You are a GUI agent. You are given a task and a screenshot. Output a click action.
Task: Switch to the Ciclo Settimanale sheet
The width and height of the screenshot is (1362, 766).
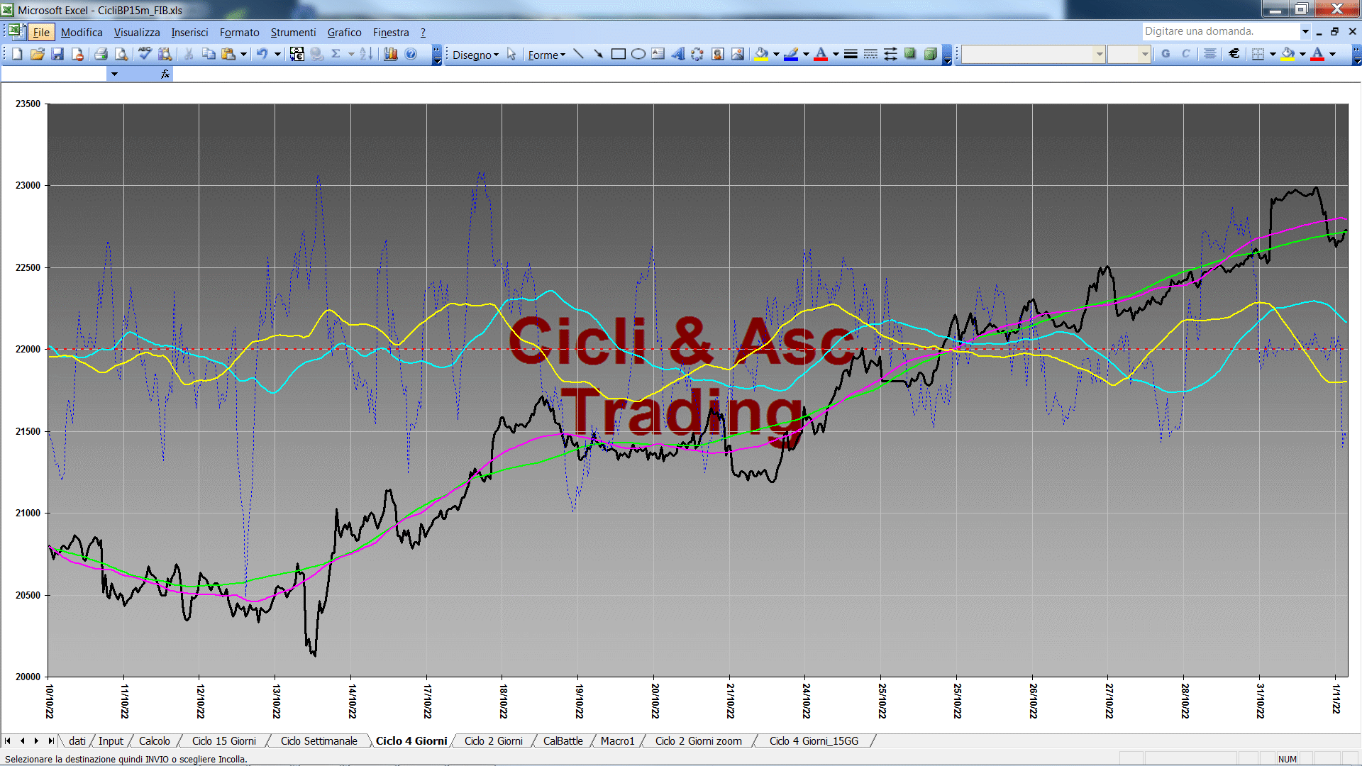pyautogui.click(x=319, y=741)
